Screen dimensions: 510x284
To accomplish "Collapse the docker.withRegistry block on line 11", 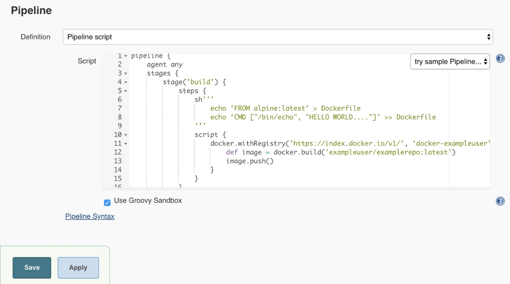I will 125,144.
